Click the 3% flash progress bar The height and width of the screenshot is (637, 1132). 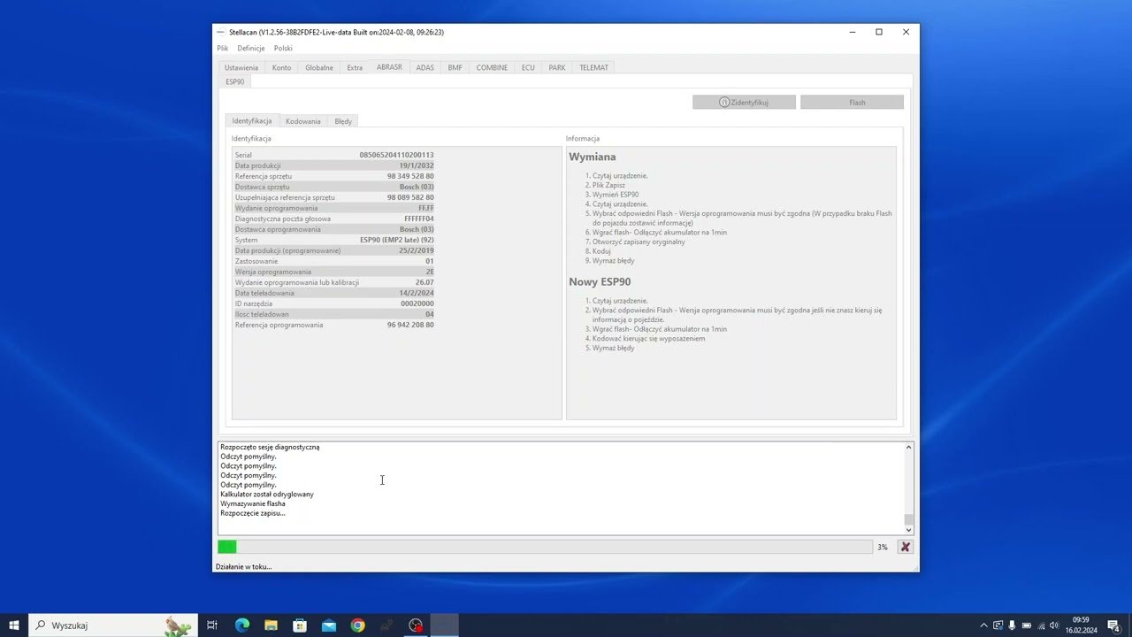tap(545, 547)
